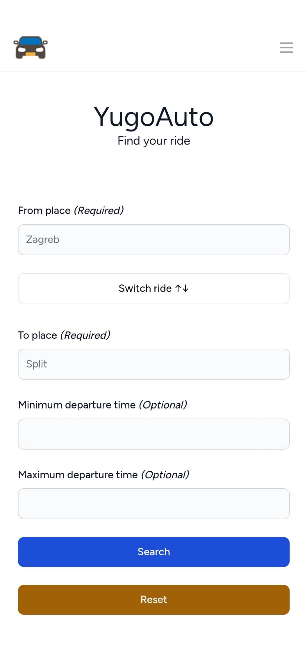Click the (Optional) text beside Maximum departure time
Viewport: 307px width, 665px height.
(165, 475)
